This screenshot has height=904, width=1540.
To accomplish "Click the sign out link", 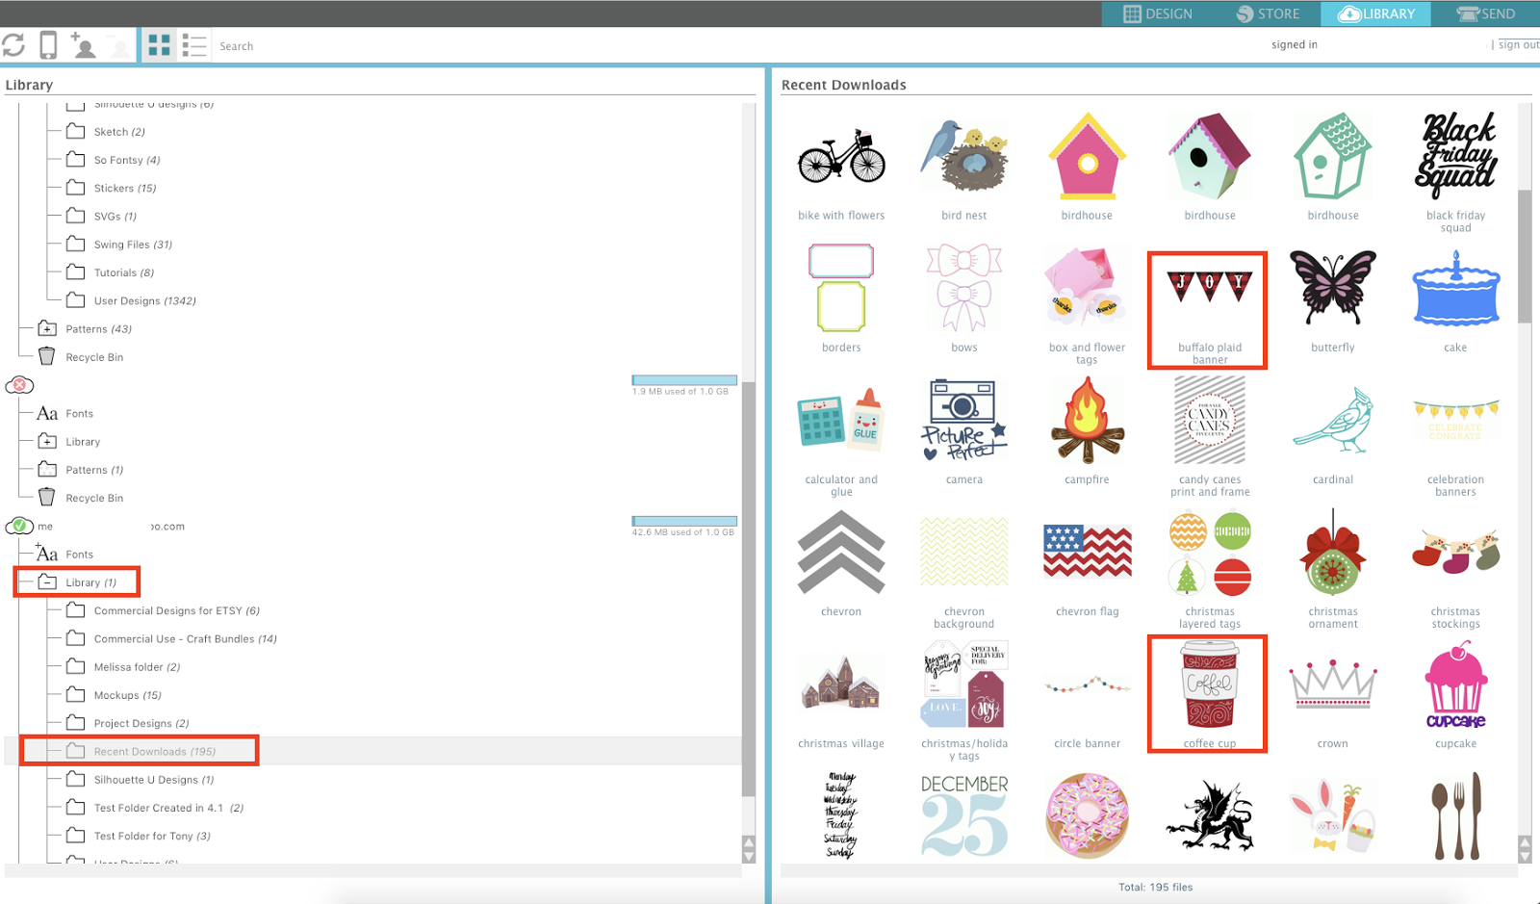I will [x=1519, y=44].
